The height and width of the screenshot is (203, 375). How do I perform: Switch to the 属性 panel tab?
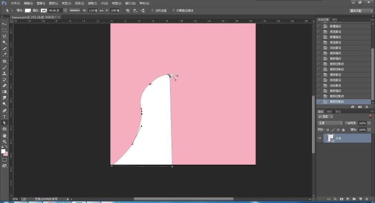[x=335, y=20]
